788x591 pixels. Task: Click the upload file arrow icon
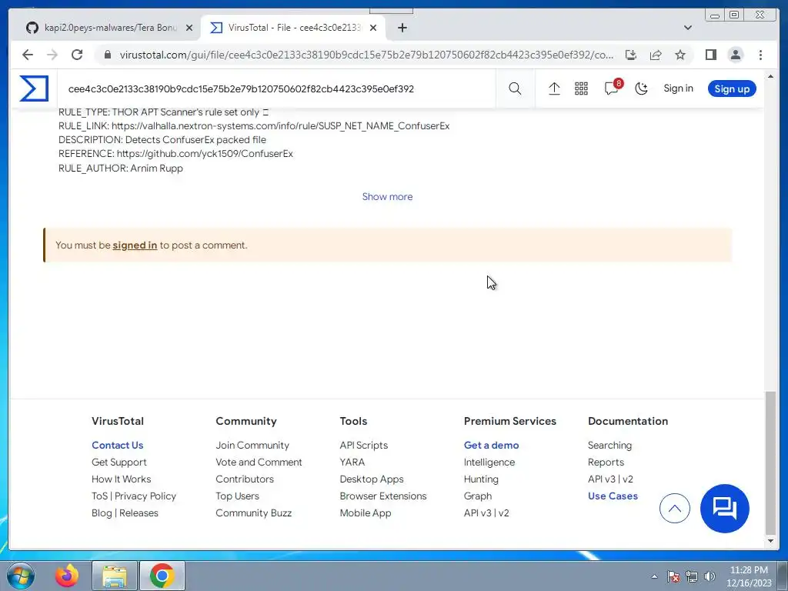(x=554, y=89)
